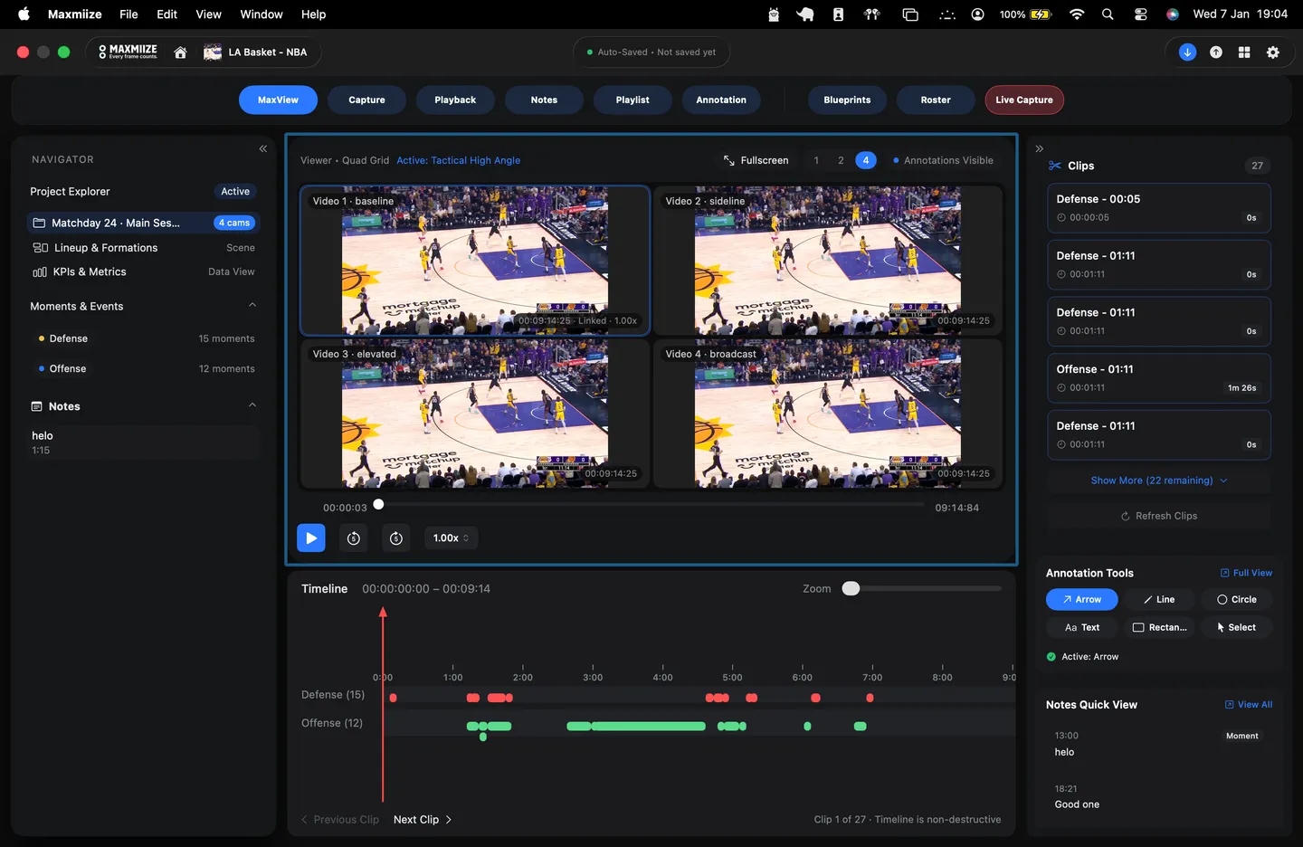Activate the Select pointer tool
The height and width of the screenshot is (847, 1303).
click(1237, 628)
